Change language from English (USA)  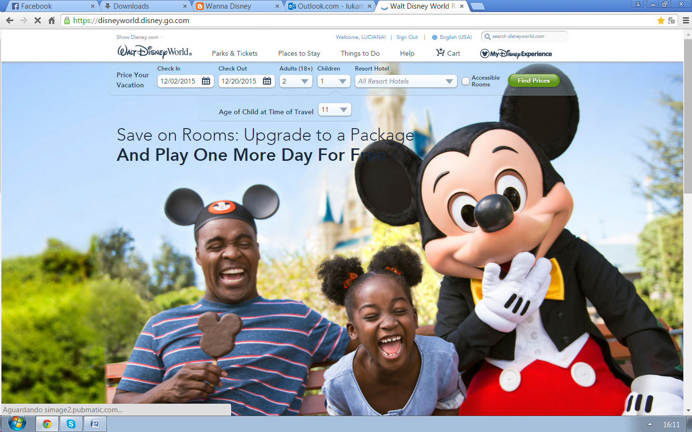[452, 37]
